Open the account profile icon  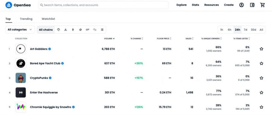pyautogui.click(x=241, y=5)
